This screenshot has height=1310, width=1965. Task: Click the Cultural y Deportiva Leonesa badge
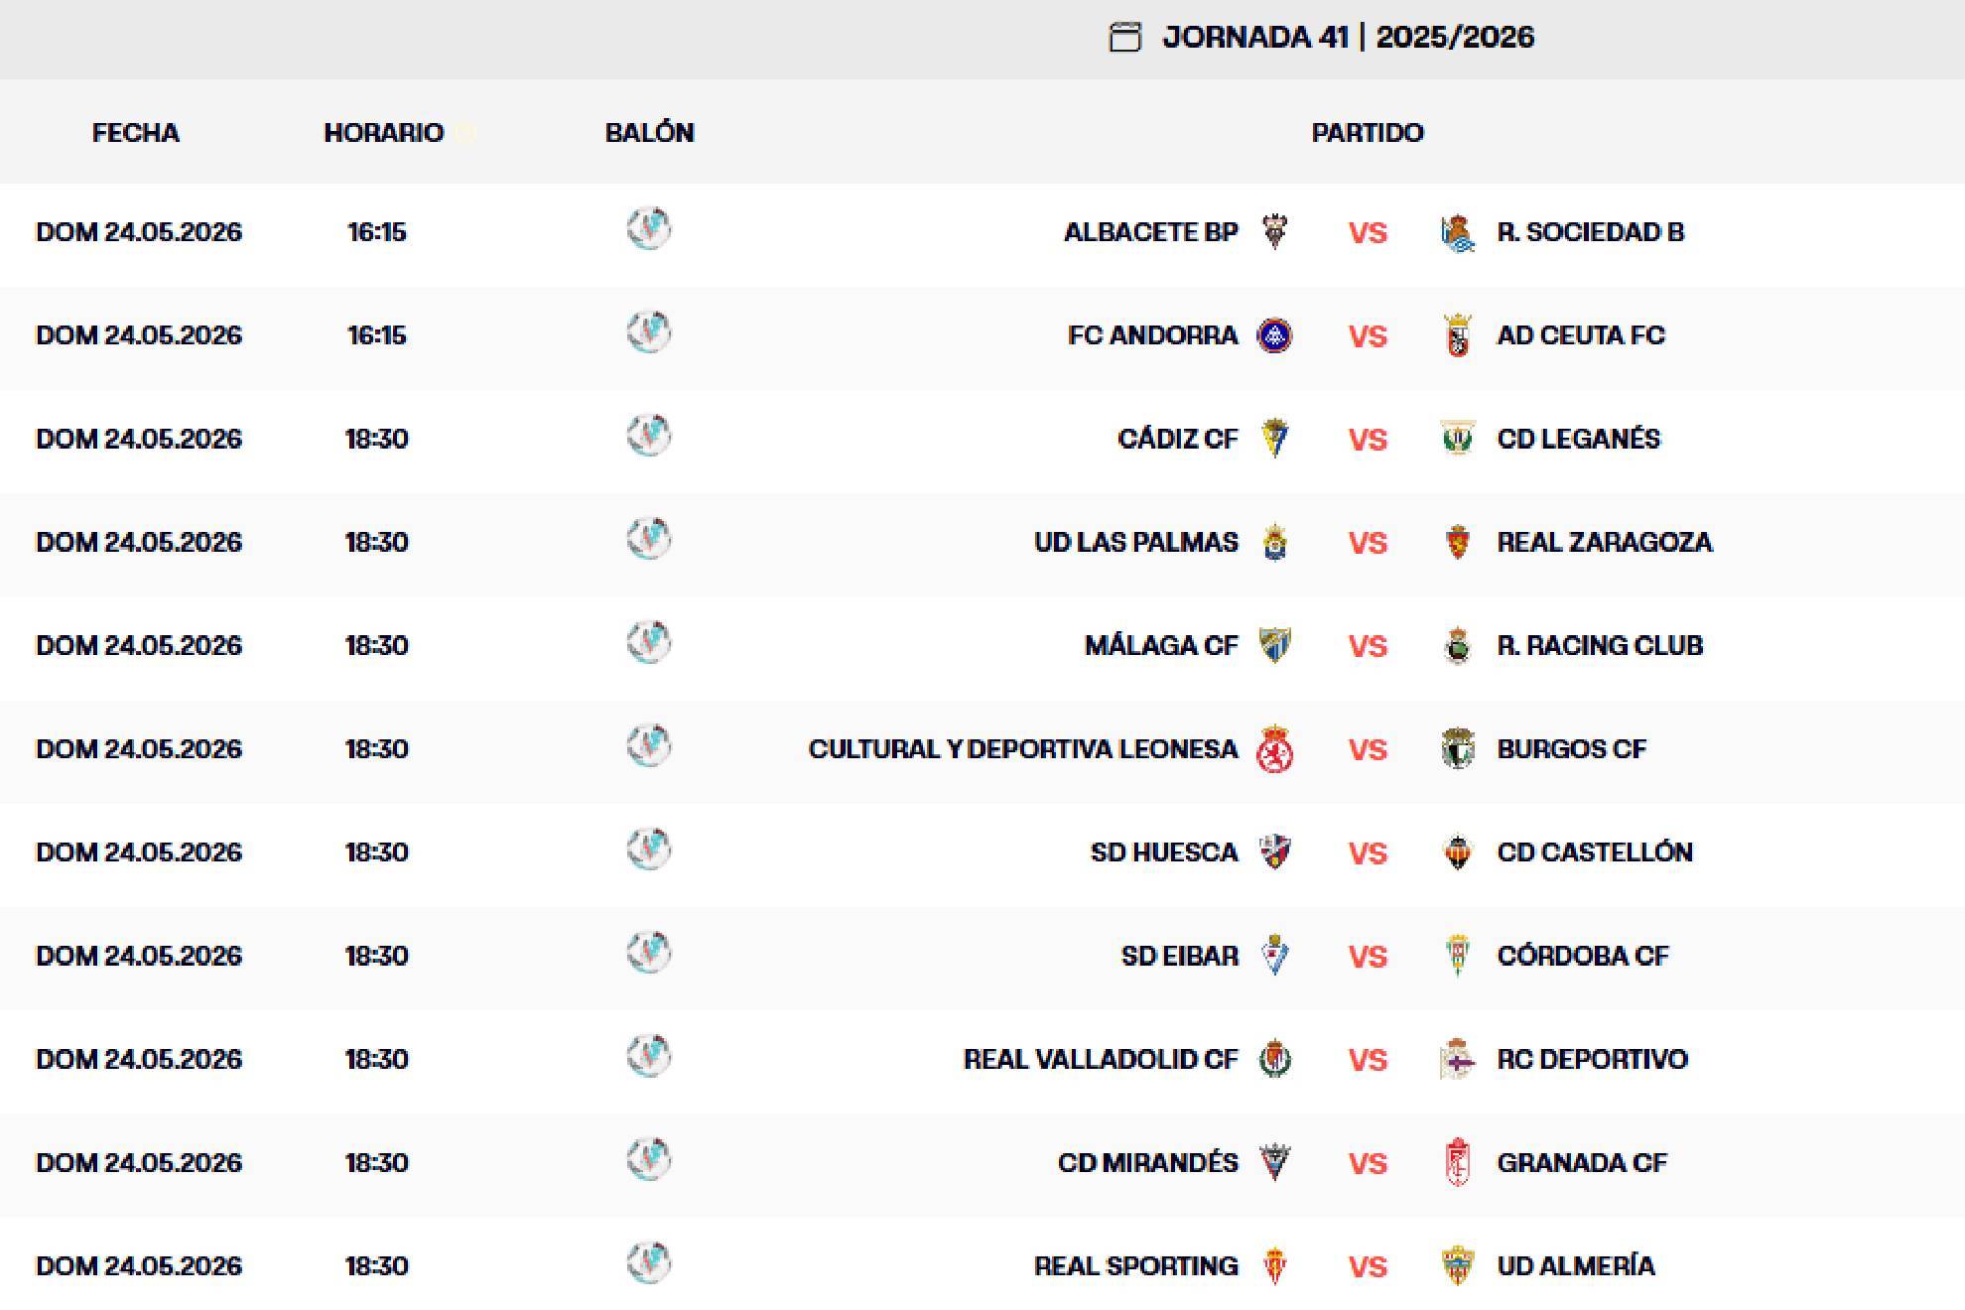(x=1275, y=749)
